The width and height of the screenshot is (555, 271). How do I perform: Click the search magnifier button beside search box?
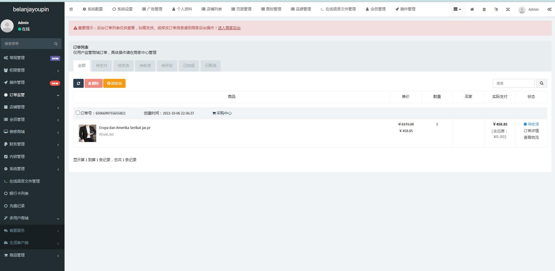pos(541,83)
